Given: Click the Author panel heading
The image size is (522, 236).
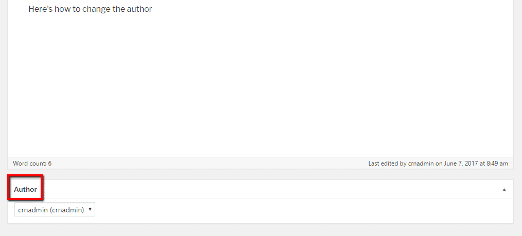Looking at the screenshot, I should point(26,189).
